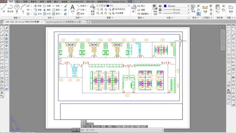
Task: Switch to the 註解 (Annotate) ribbon tab
Action: pos(25,1)
